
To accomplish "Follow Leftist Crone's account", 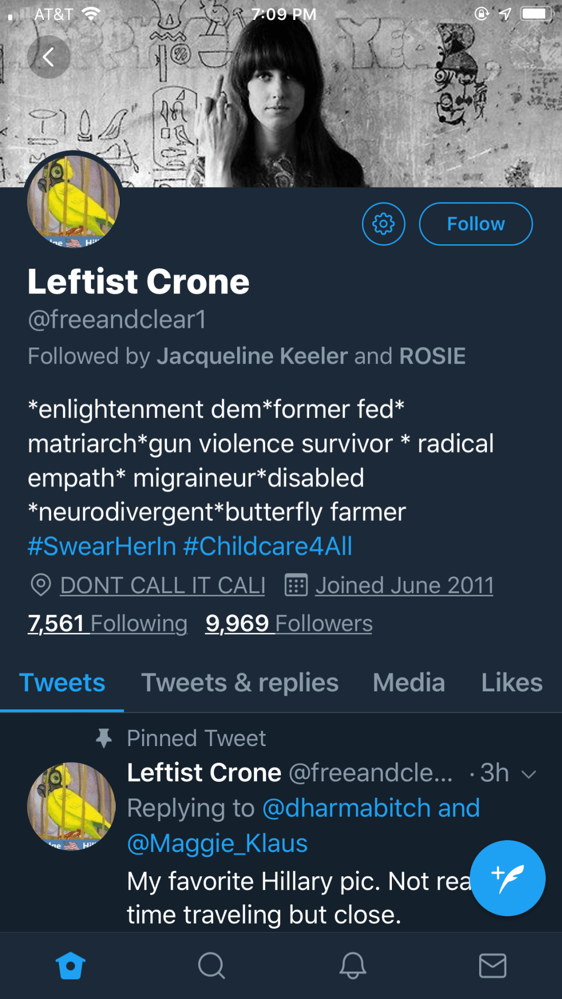I will [x=475, y=224].
